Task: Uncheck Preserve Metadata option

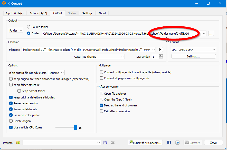Action: pyautogui.click(x=11, y=109)
